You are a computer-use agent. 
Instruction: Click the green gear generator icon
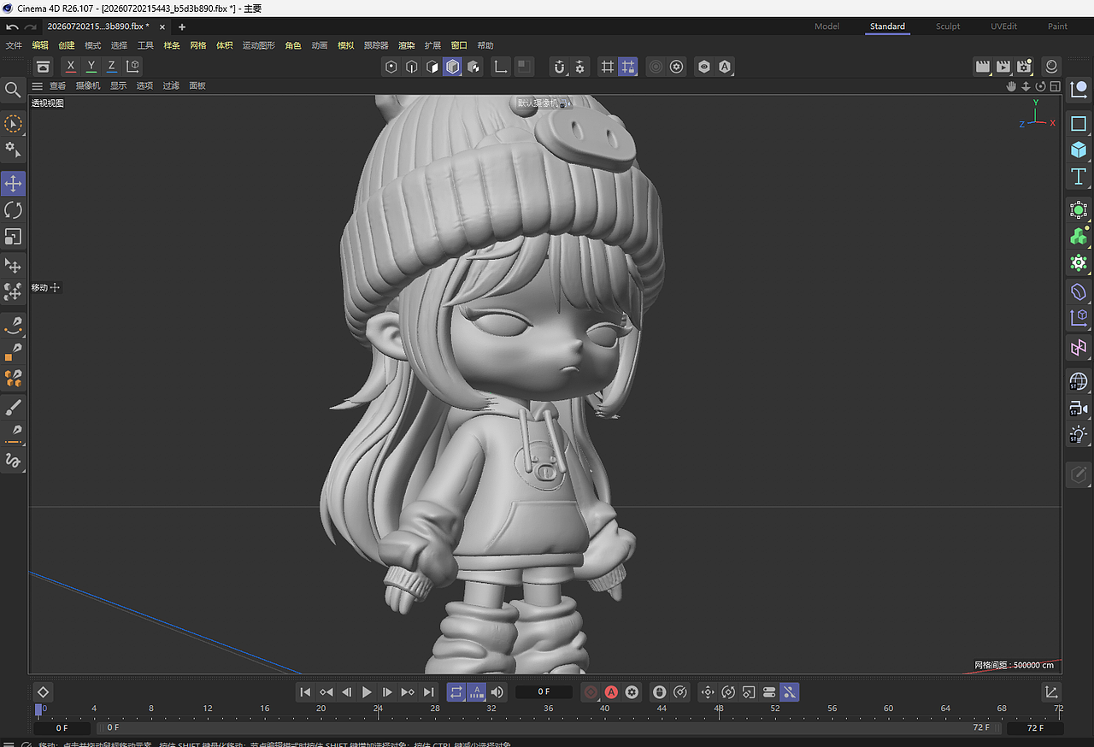point(1079,263)
